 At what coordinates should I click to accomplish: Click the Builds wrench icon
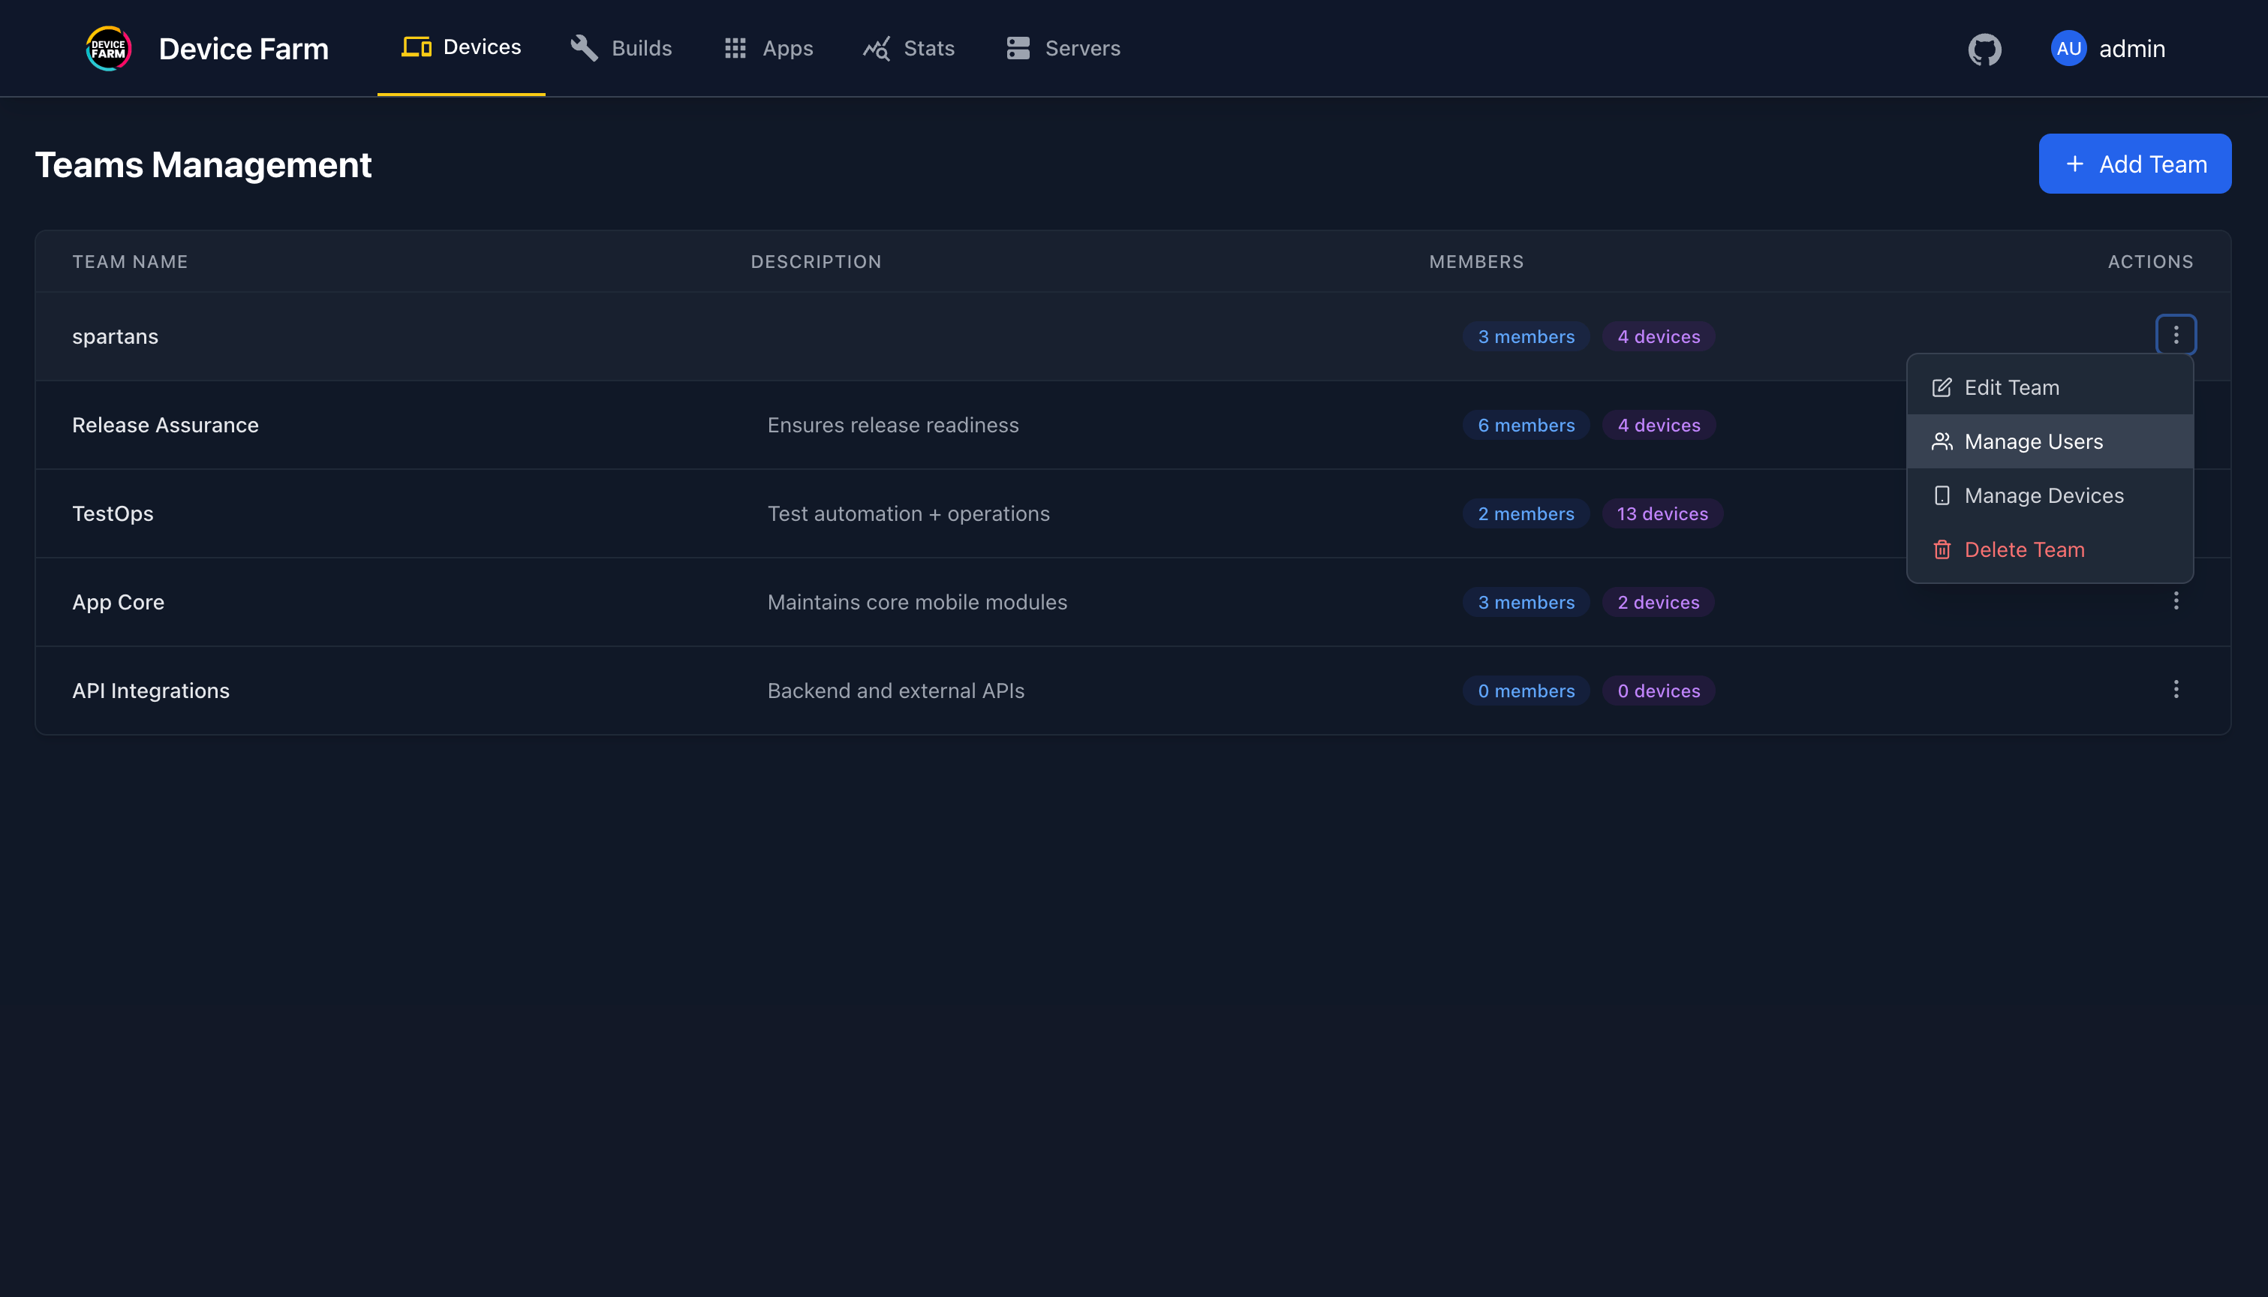click(583, 48)
